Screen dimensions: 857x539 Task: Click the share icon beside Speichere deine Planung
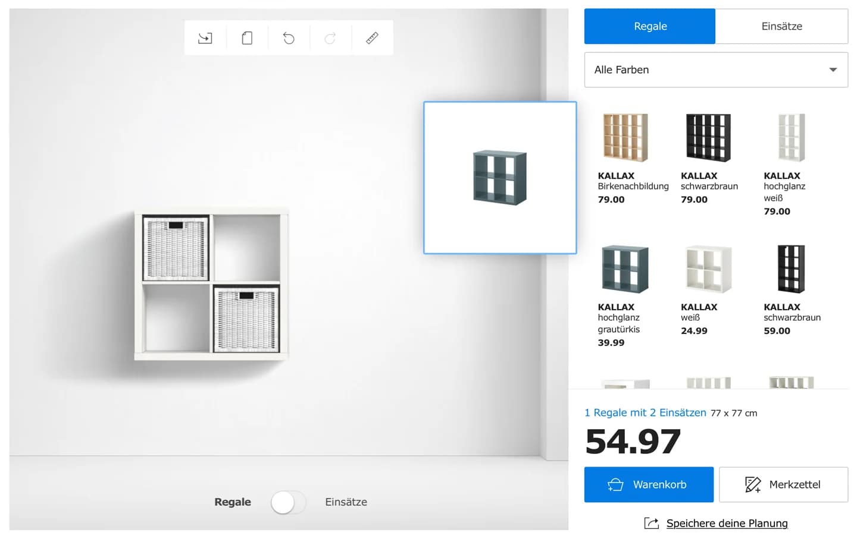pyautogui.click(x=652, y=523)
